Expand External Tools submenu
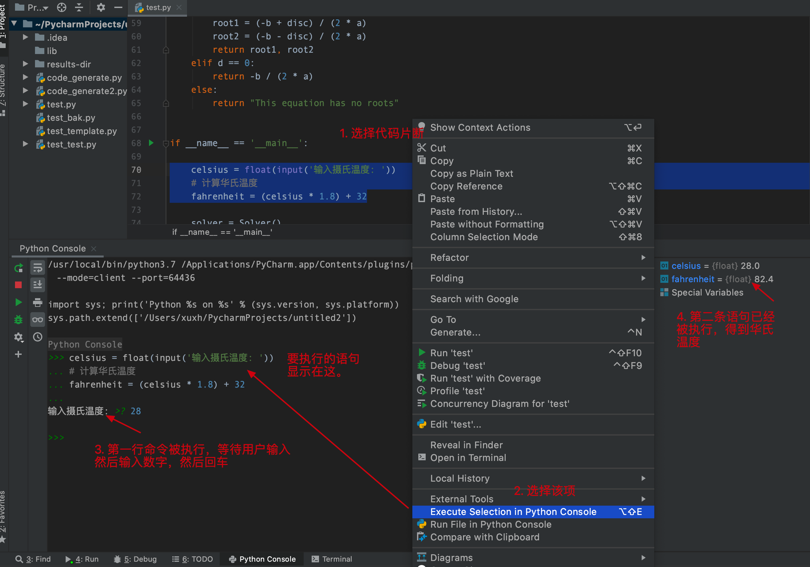The image size is (810, 567). 533,499
